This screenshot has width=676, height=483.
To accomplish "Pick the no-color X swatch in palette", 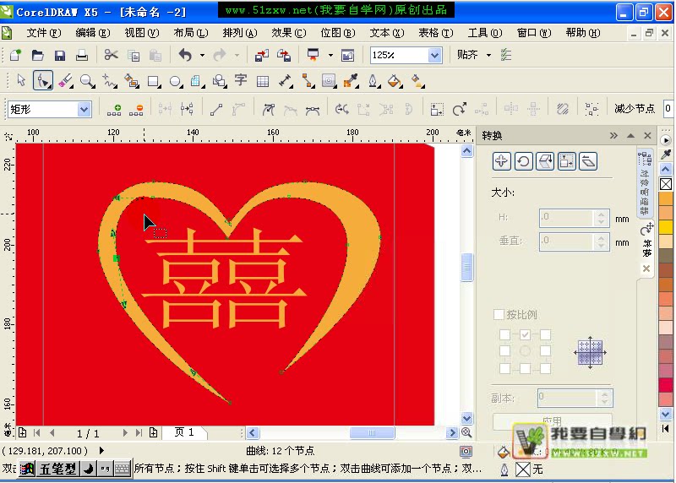I will (666, 184).
